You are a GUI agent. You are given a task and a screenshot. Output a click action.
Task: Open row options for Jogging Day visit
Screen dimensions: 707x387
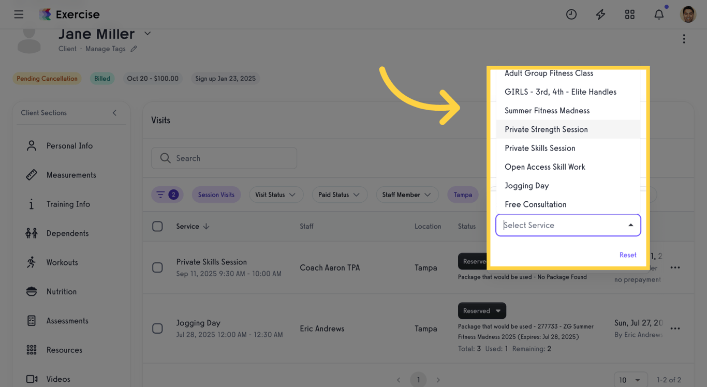[675, 329]
